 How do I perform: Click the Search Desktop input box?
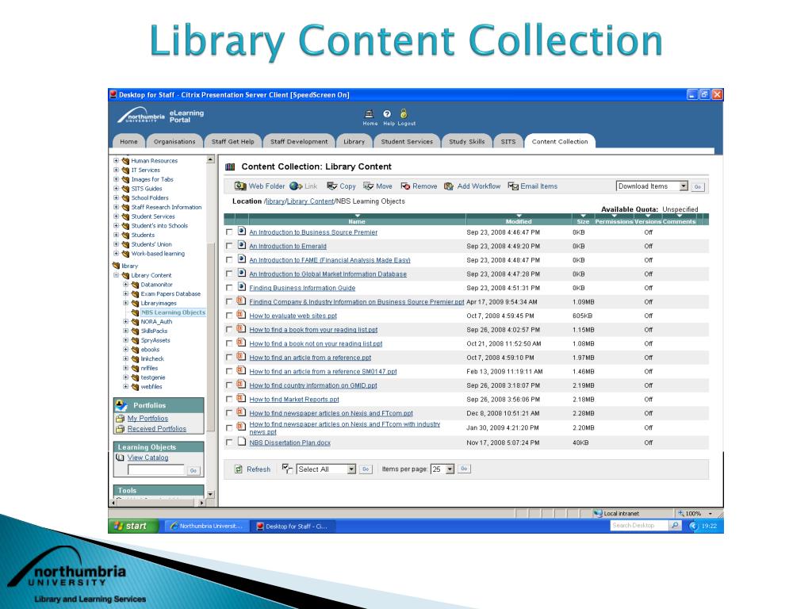tap(640, 525)
